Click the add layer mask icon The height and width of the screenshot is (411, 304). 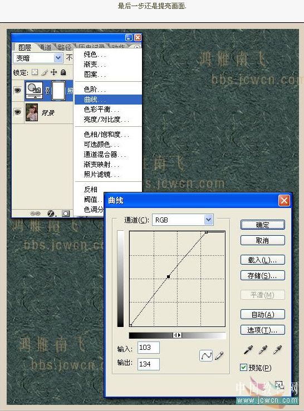(66, 214)
